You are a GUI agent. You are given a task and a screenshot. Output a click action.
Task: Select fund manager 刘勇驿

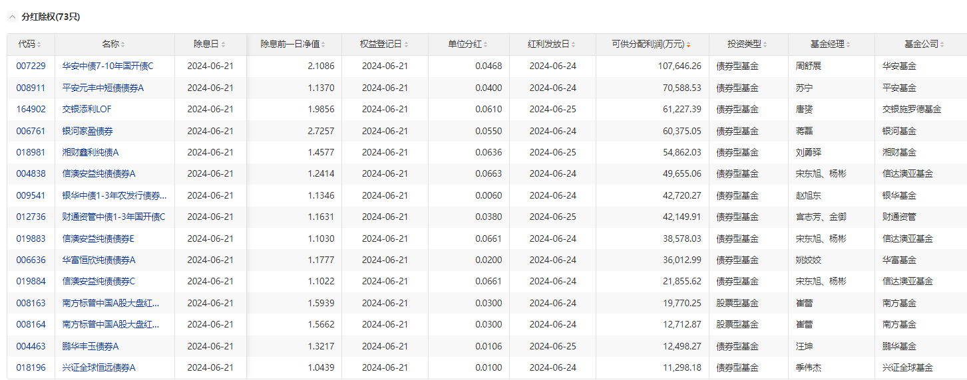click(x=809, y=152)
